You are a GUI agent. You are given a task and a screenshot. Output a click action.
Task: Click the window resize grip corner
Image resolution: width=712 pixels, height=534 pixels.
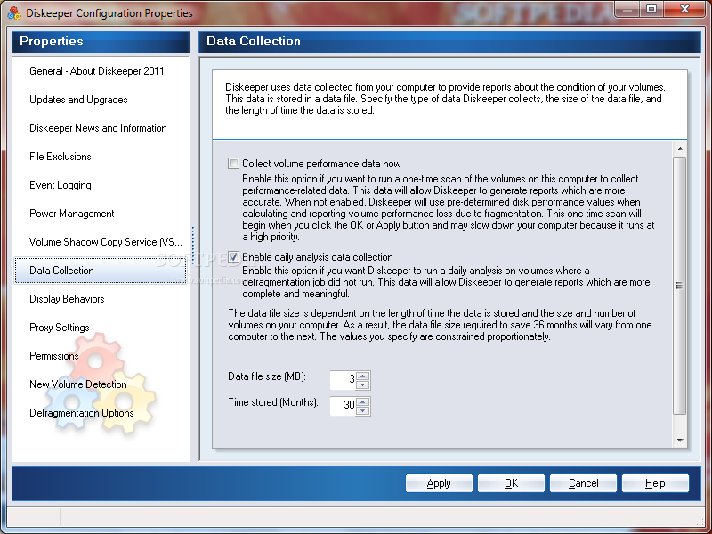coord(700,522)
